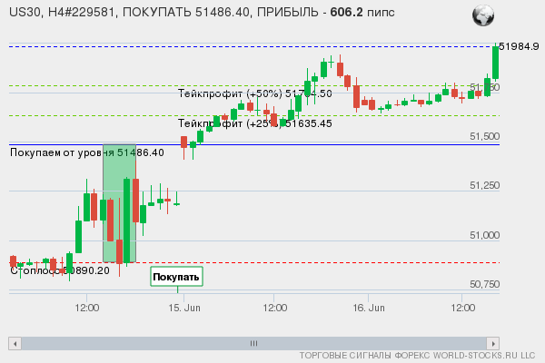Click the horizontal scrollbar thumb under the chart
Screen dimensions: 545x363
click(253, 344)
